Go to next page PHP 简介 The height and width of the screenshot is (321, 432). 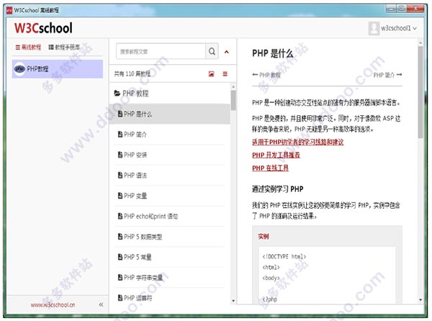tap(387, 75)
